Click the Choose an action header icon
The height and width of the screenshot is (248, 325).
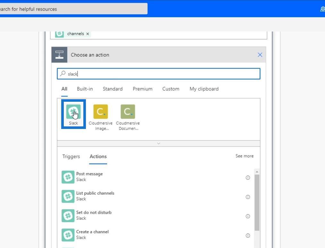point(59,55)
